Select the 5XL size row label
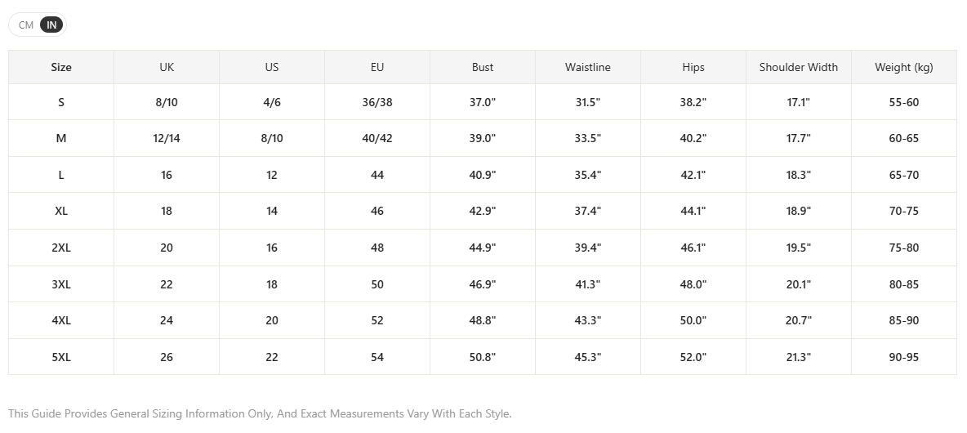Image resolution: width=967 pixels, height=433 pixels. (x=61, y=357)
